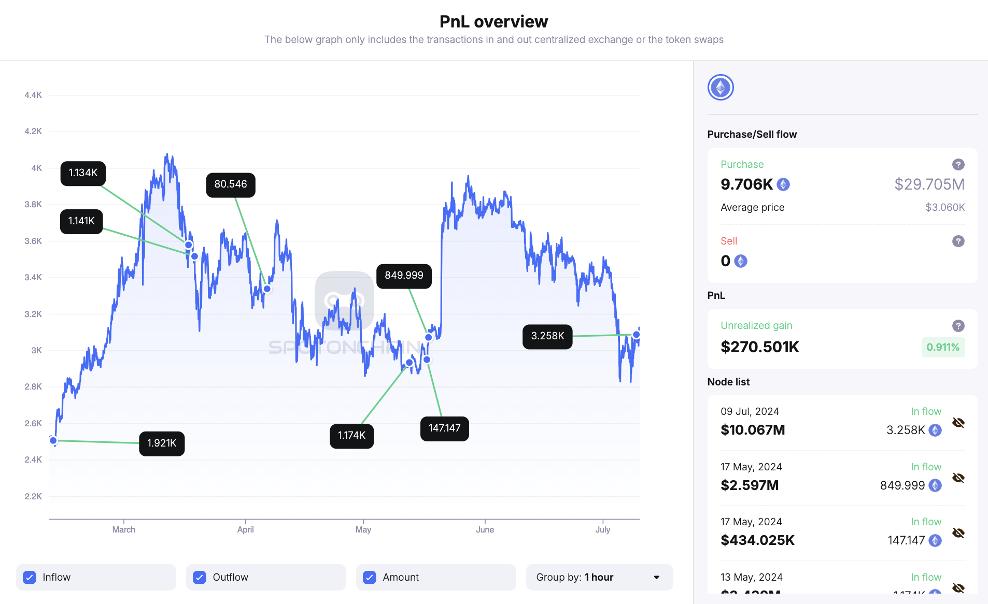
Task: Click the 80.546 chart label
Action: pos(231,184)
